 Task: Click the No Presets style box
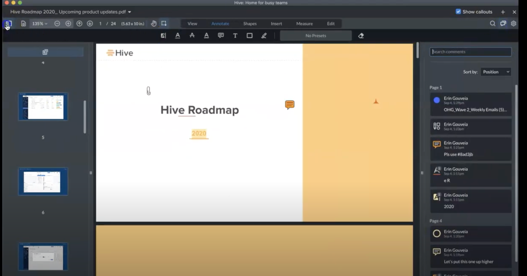tap(316, 36)
